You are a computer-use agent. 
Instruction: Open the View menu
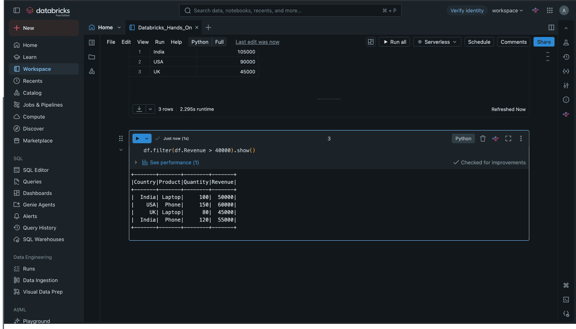click(143, 42)
